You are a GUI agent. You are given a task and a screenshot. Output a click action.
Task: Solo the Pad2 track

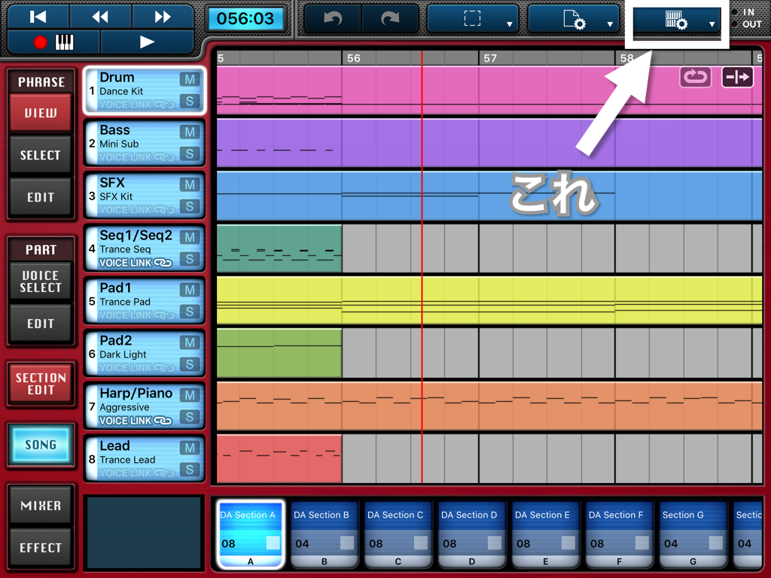click(x=190, y=364)
